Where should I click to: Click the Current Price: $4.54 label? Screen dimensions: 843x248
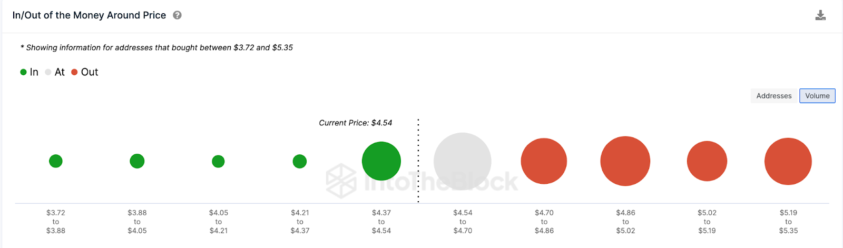[356, 123]
